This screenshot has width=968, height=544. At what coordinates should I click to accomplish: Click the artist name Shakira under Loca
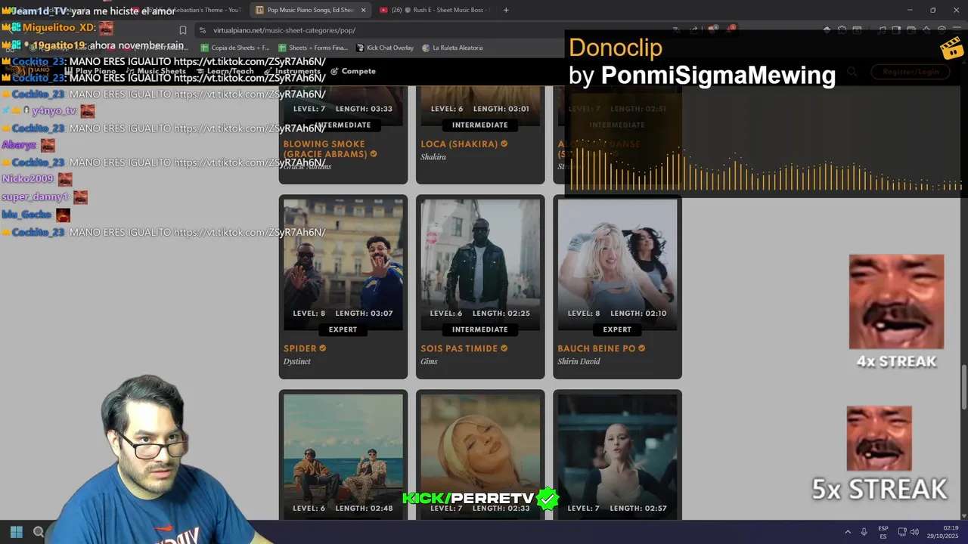point(433,156)
